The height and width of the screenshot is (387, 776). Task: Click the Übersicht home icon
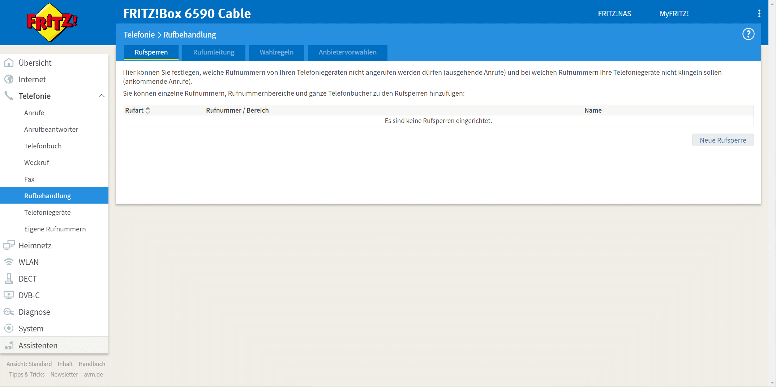point(9,63)
